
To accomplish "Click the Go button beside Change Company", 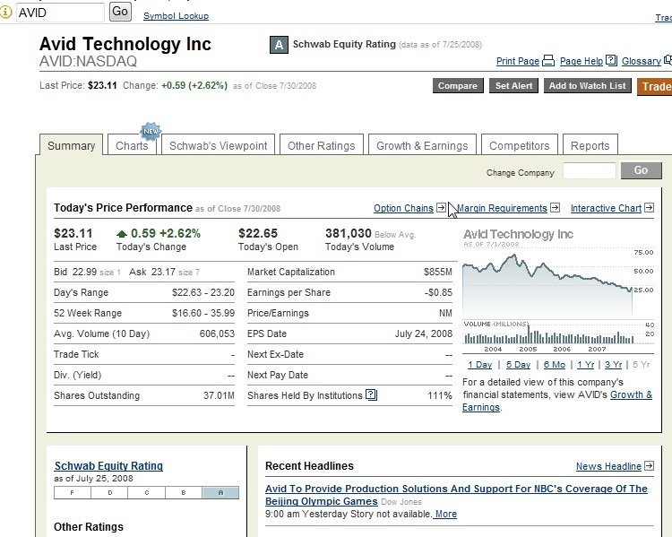I will click(642, 170).
